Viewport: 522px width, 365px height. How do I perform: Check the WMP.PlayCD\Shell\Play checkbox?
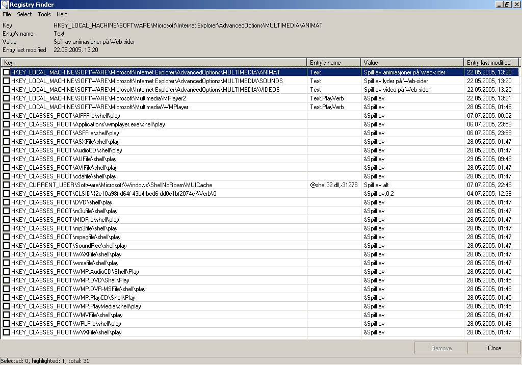[x=6, y=297]
